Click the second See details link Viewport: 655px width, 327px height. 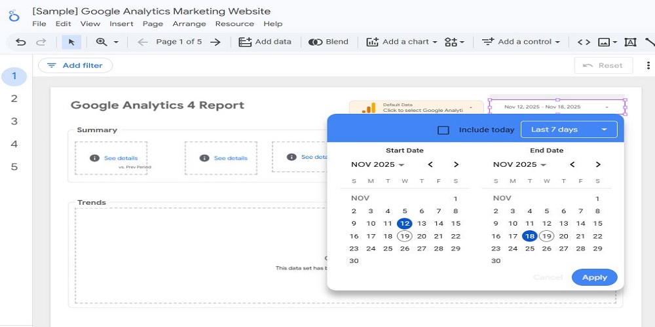click(231, 158)
